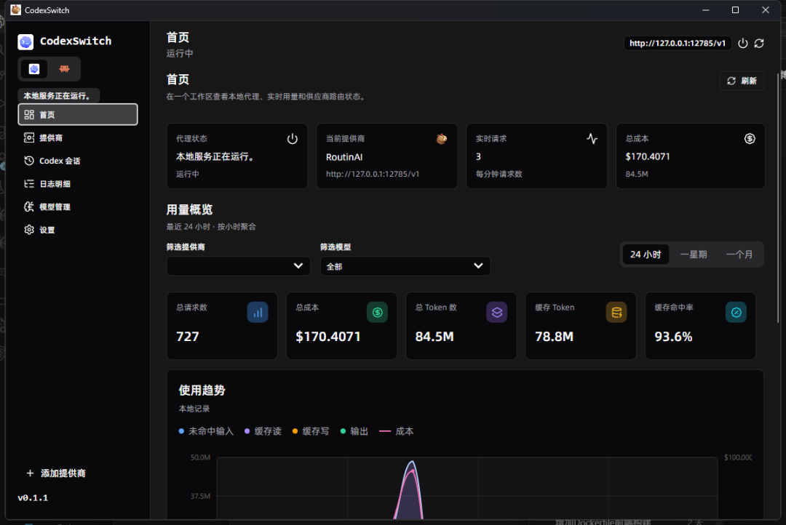Click the http://127.0.0.1:12785/v1 address button in header

point(678,43)
